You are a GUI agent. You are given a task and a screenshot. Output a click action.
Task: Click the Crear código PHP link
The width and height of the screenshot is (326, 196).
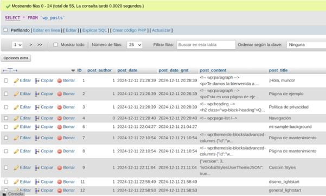tap(129, 30)
